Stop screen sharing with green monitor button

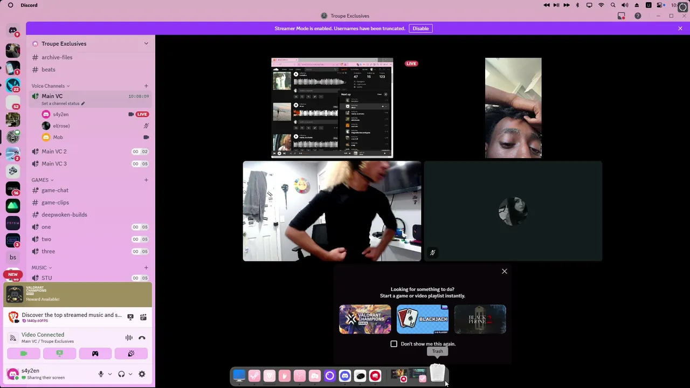tap(59, 354)
